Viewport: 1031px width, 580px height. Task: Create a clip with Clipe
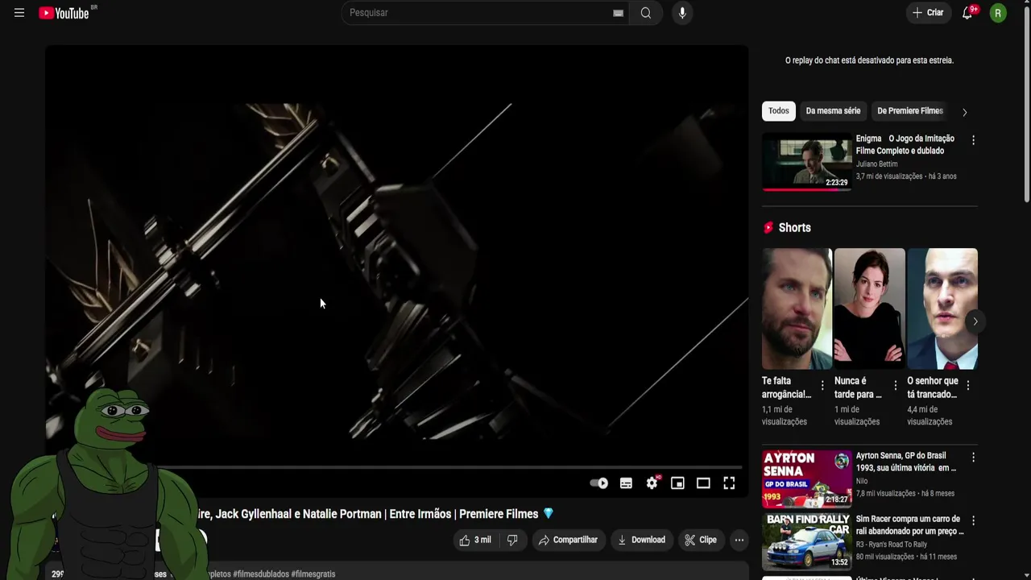pyautogui.click(x=700, y=540)
